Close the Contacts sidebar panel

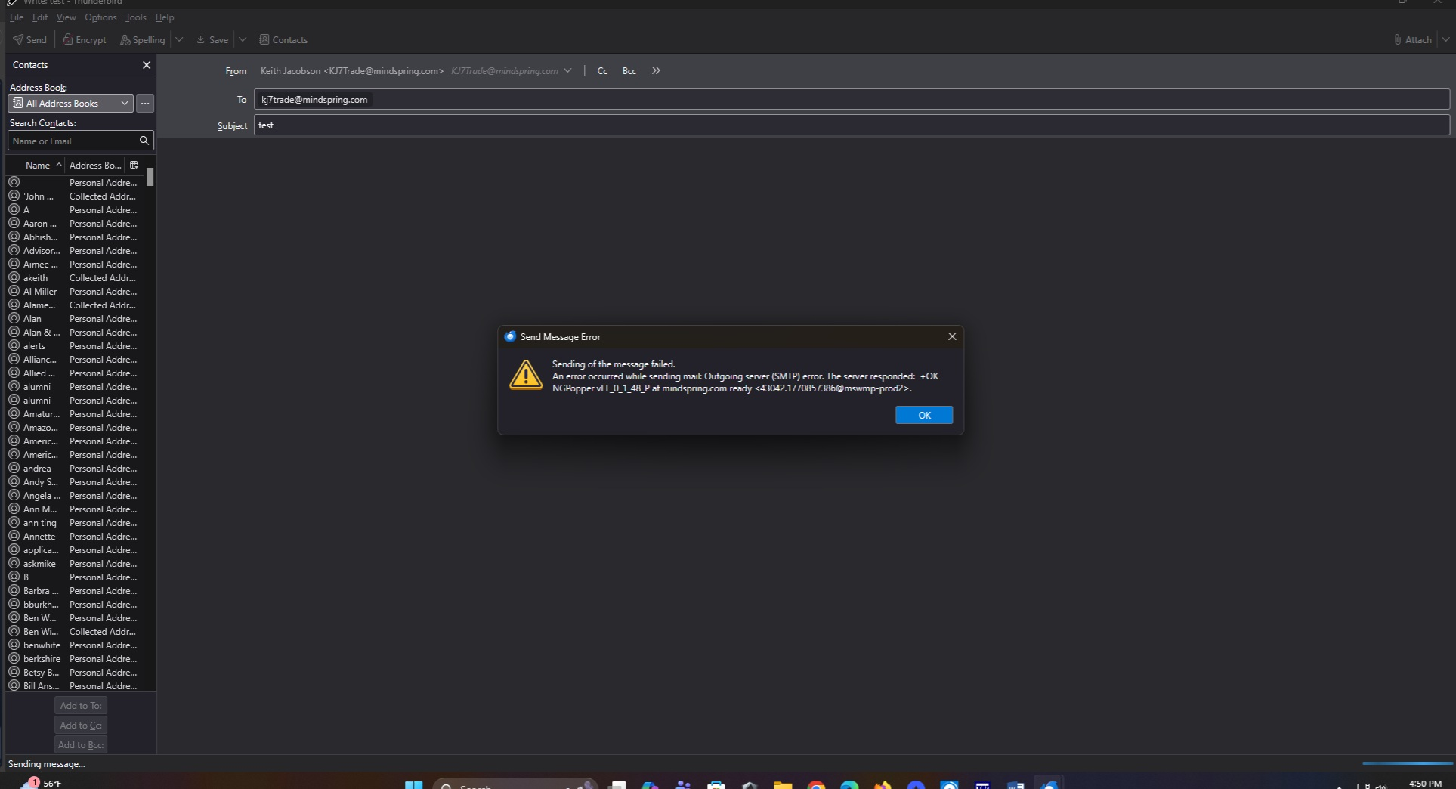click(147, 65)
